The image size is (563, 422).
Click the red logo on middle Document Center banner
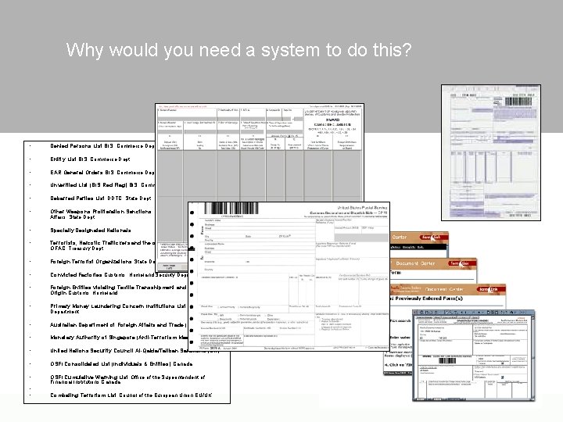click(x=462, y=263)
